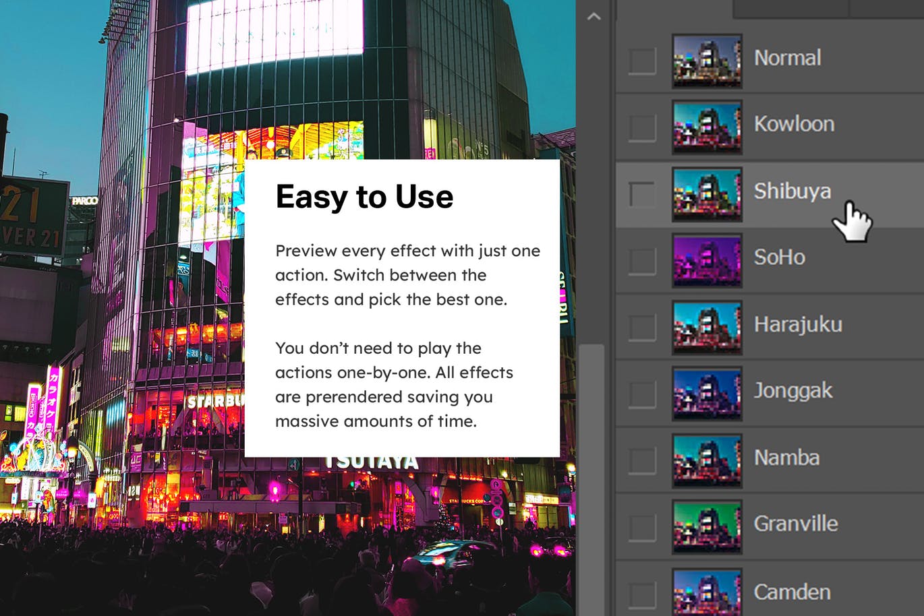Toggle the SoHo effect checkbox
The width and height of the screenshot is (924, 616).
[x=641, y=260]
